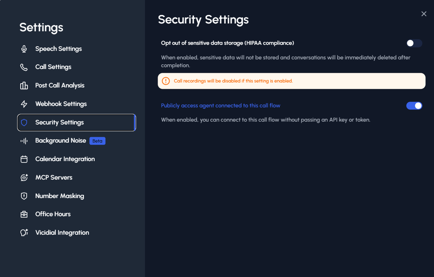Click the lightning bolt Webhook Settings icon
Image resolution: width=434 pixels, height=277 pixels.
pos(24,104)
